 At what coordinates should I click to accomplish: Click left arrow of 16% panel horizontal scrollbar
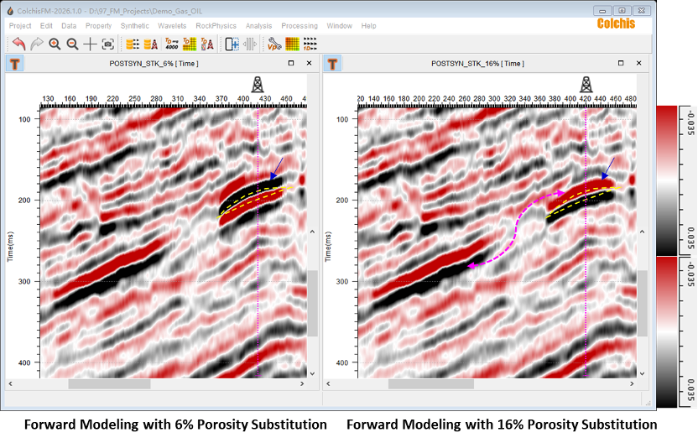[x=329, y=383]
